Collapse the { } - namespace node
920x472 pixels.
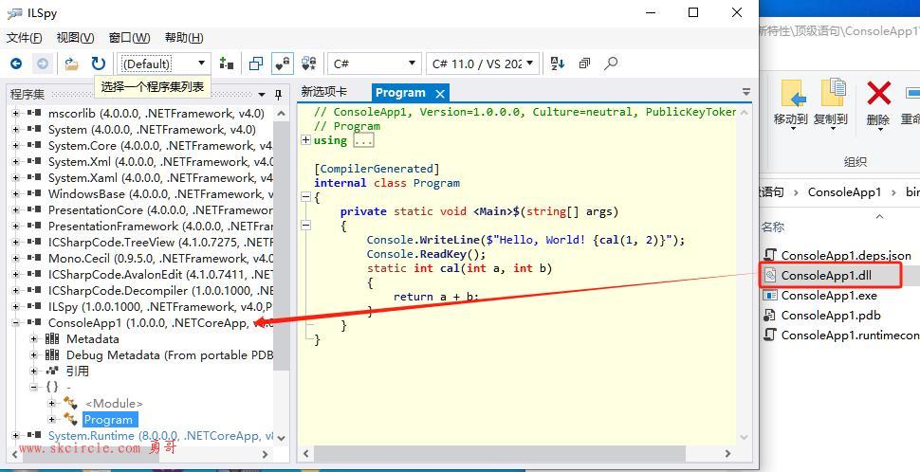tap(33, 387)
